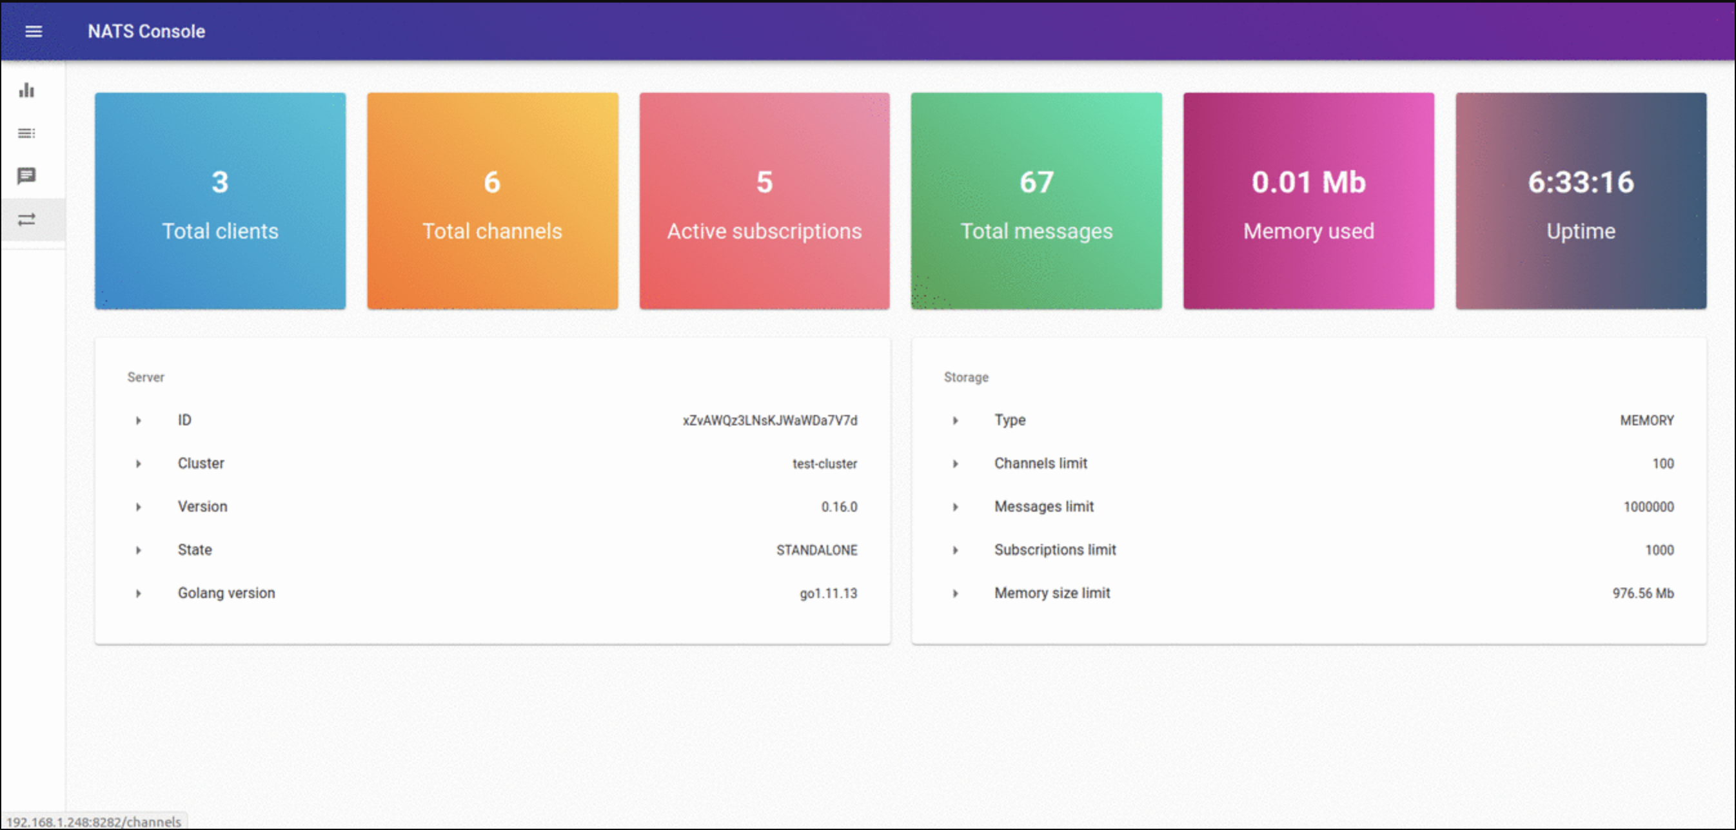Click the Total channels card

tap(492, 201)
